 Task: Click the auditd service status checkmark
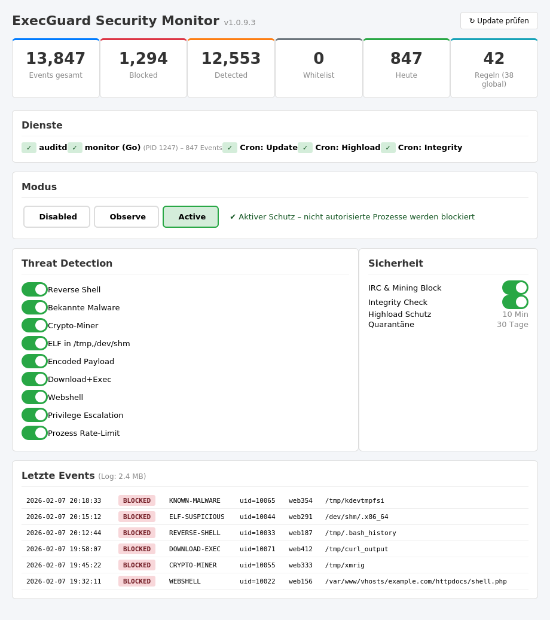pos(29,148)
